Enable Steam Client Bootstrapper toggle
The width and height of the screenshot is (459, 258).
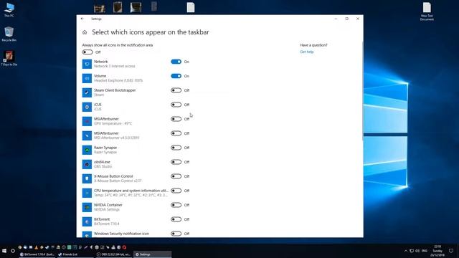point(176,90)
